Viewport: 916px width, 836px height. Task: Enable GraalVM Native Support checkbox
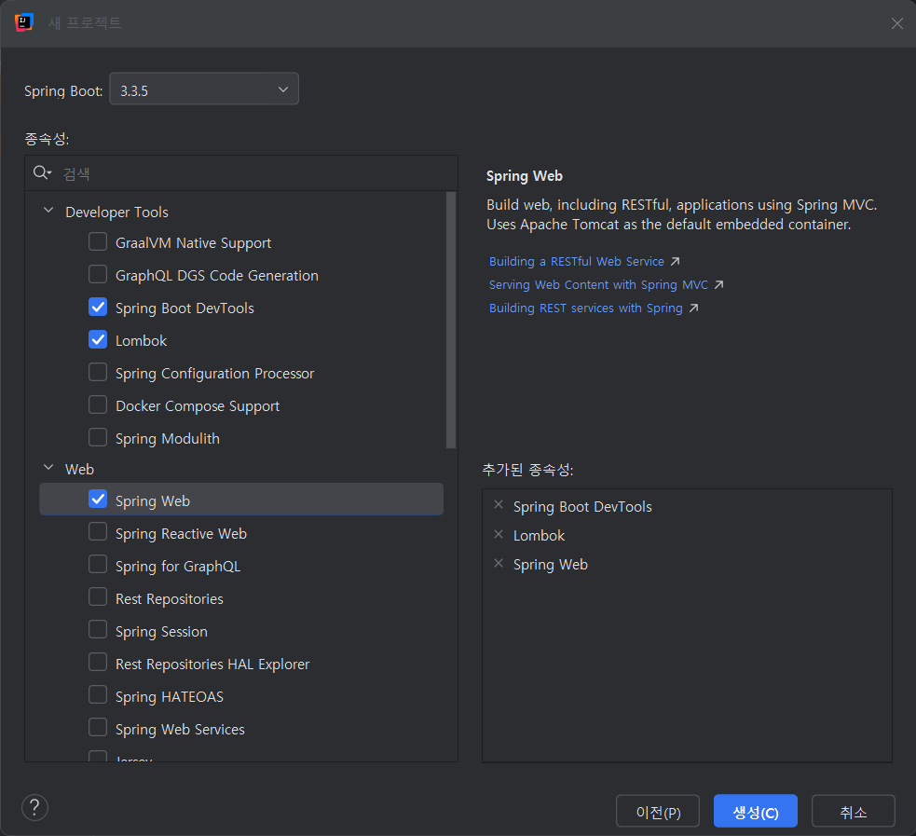coord(98,242)
